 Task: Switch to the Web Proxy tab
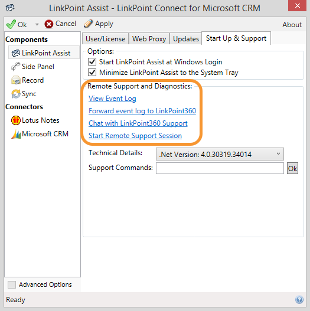tap(149, 39)
